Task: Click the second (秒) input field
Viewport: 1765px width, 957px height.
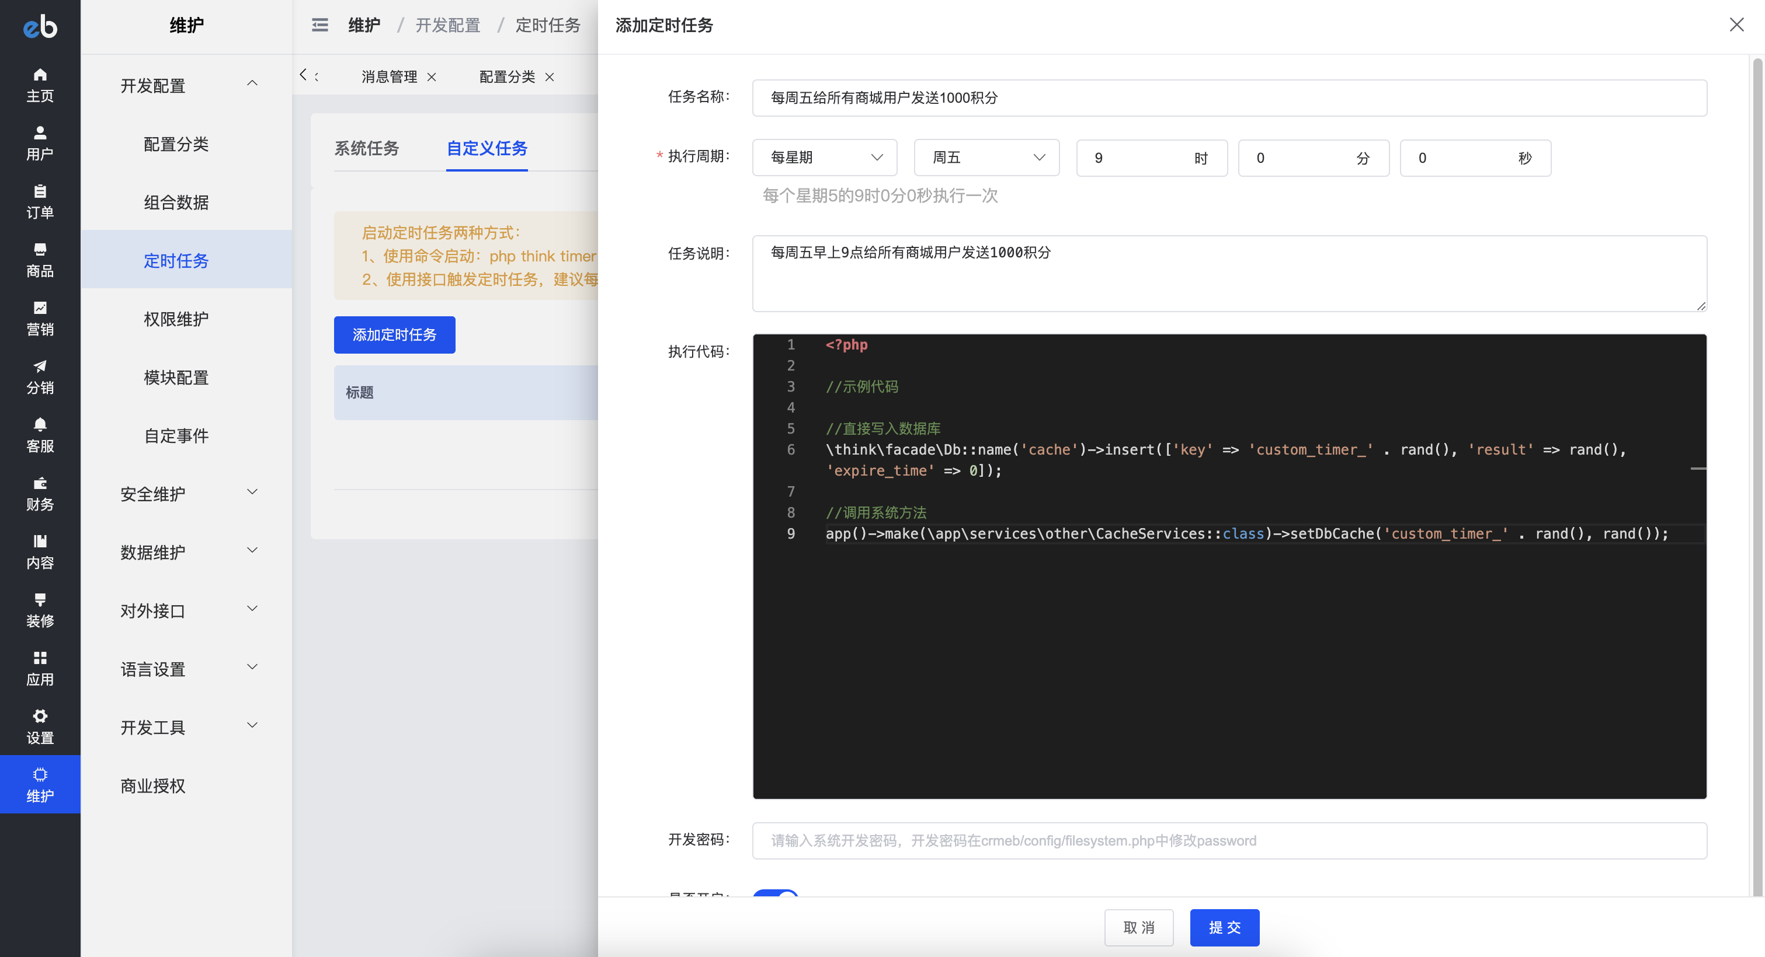Action: point(1475,158)
